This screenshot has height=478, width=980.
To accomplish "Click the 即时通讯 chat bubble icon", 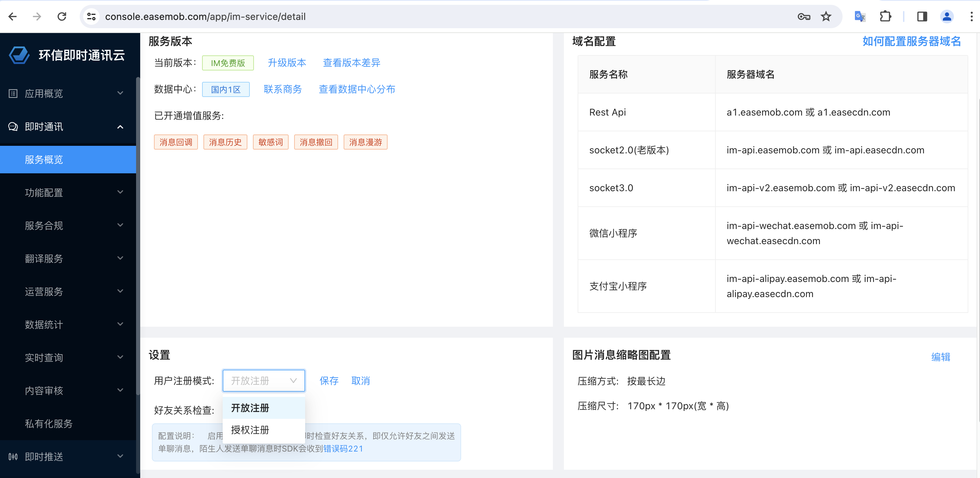I will click(13, 127).
